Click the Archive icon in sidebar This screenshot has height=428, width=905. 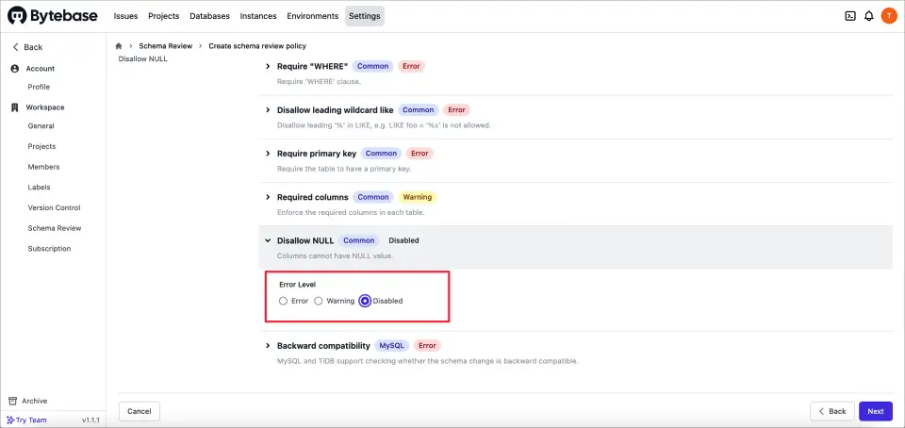click(14, 401)
